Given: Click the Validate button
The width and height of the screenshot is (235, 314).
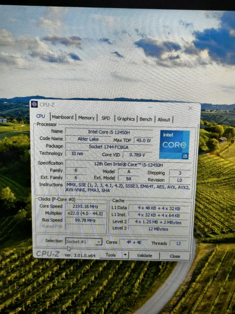Looking at the screenshot, I should [145, 255].
